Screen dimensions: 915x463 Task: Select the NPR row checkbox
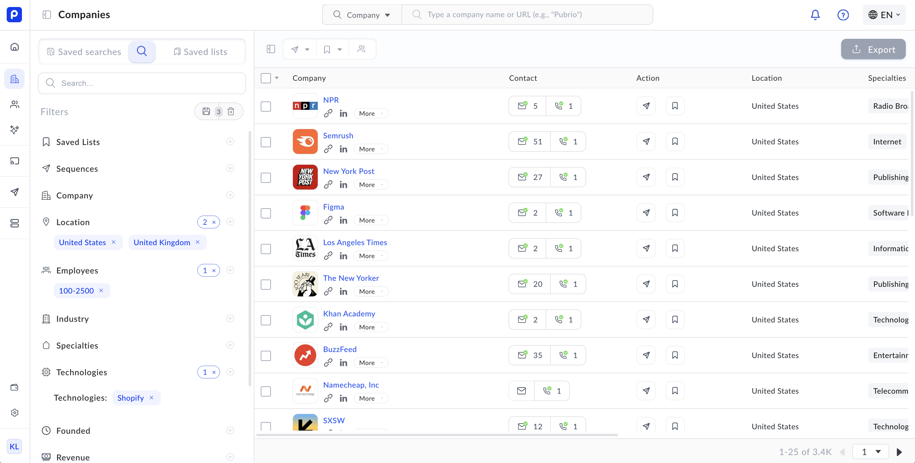click(266, 106)
